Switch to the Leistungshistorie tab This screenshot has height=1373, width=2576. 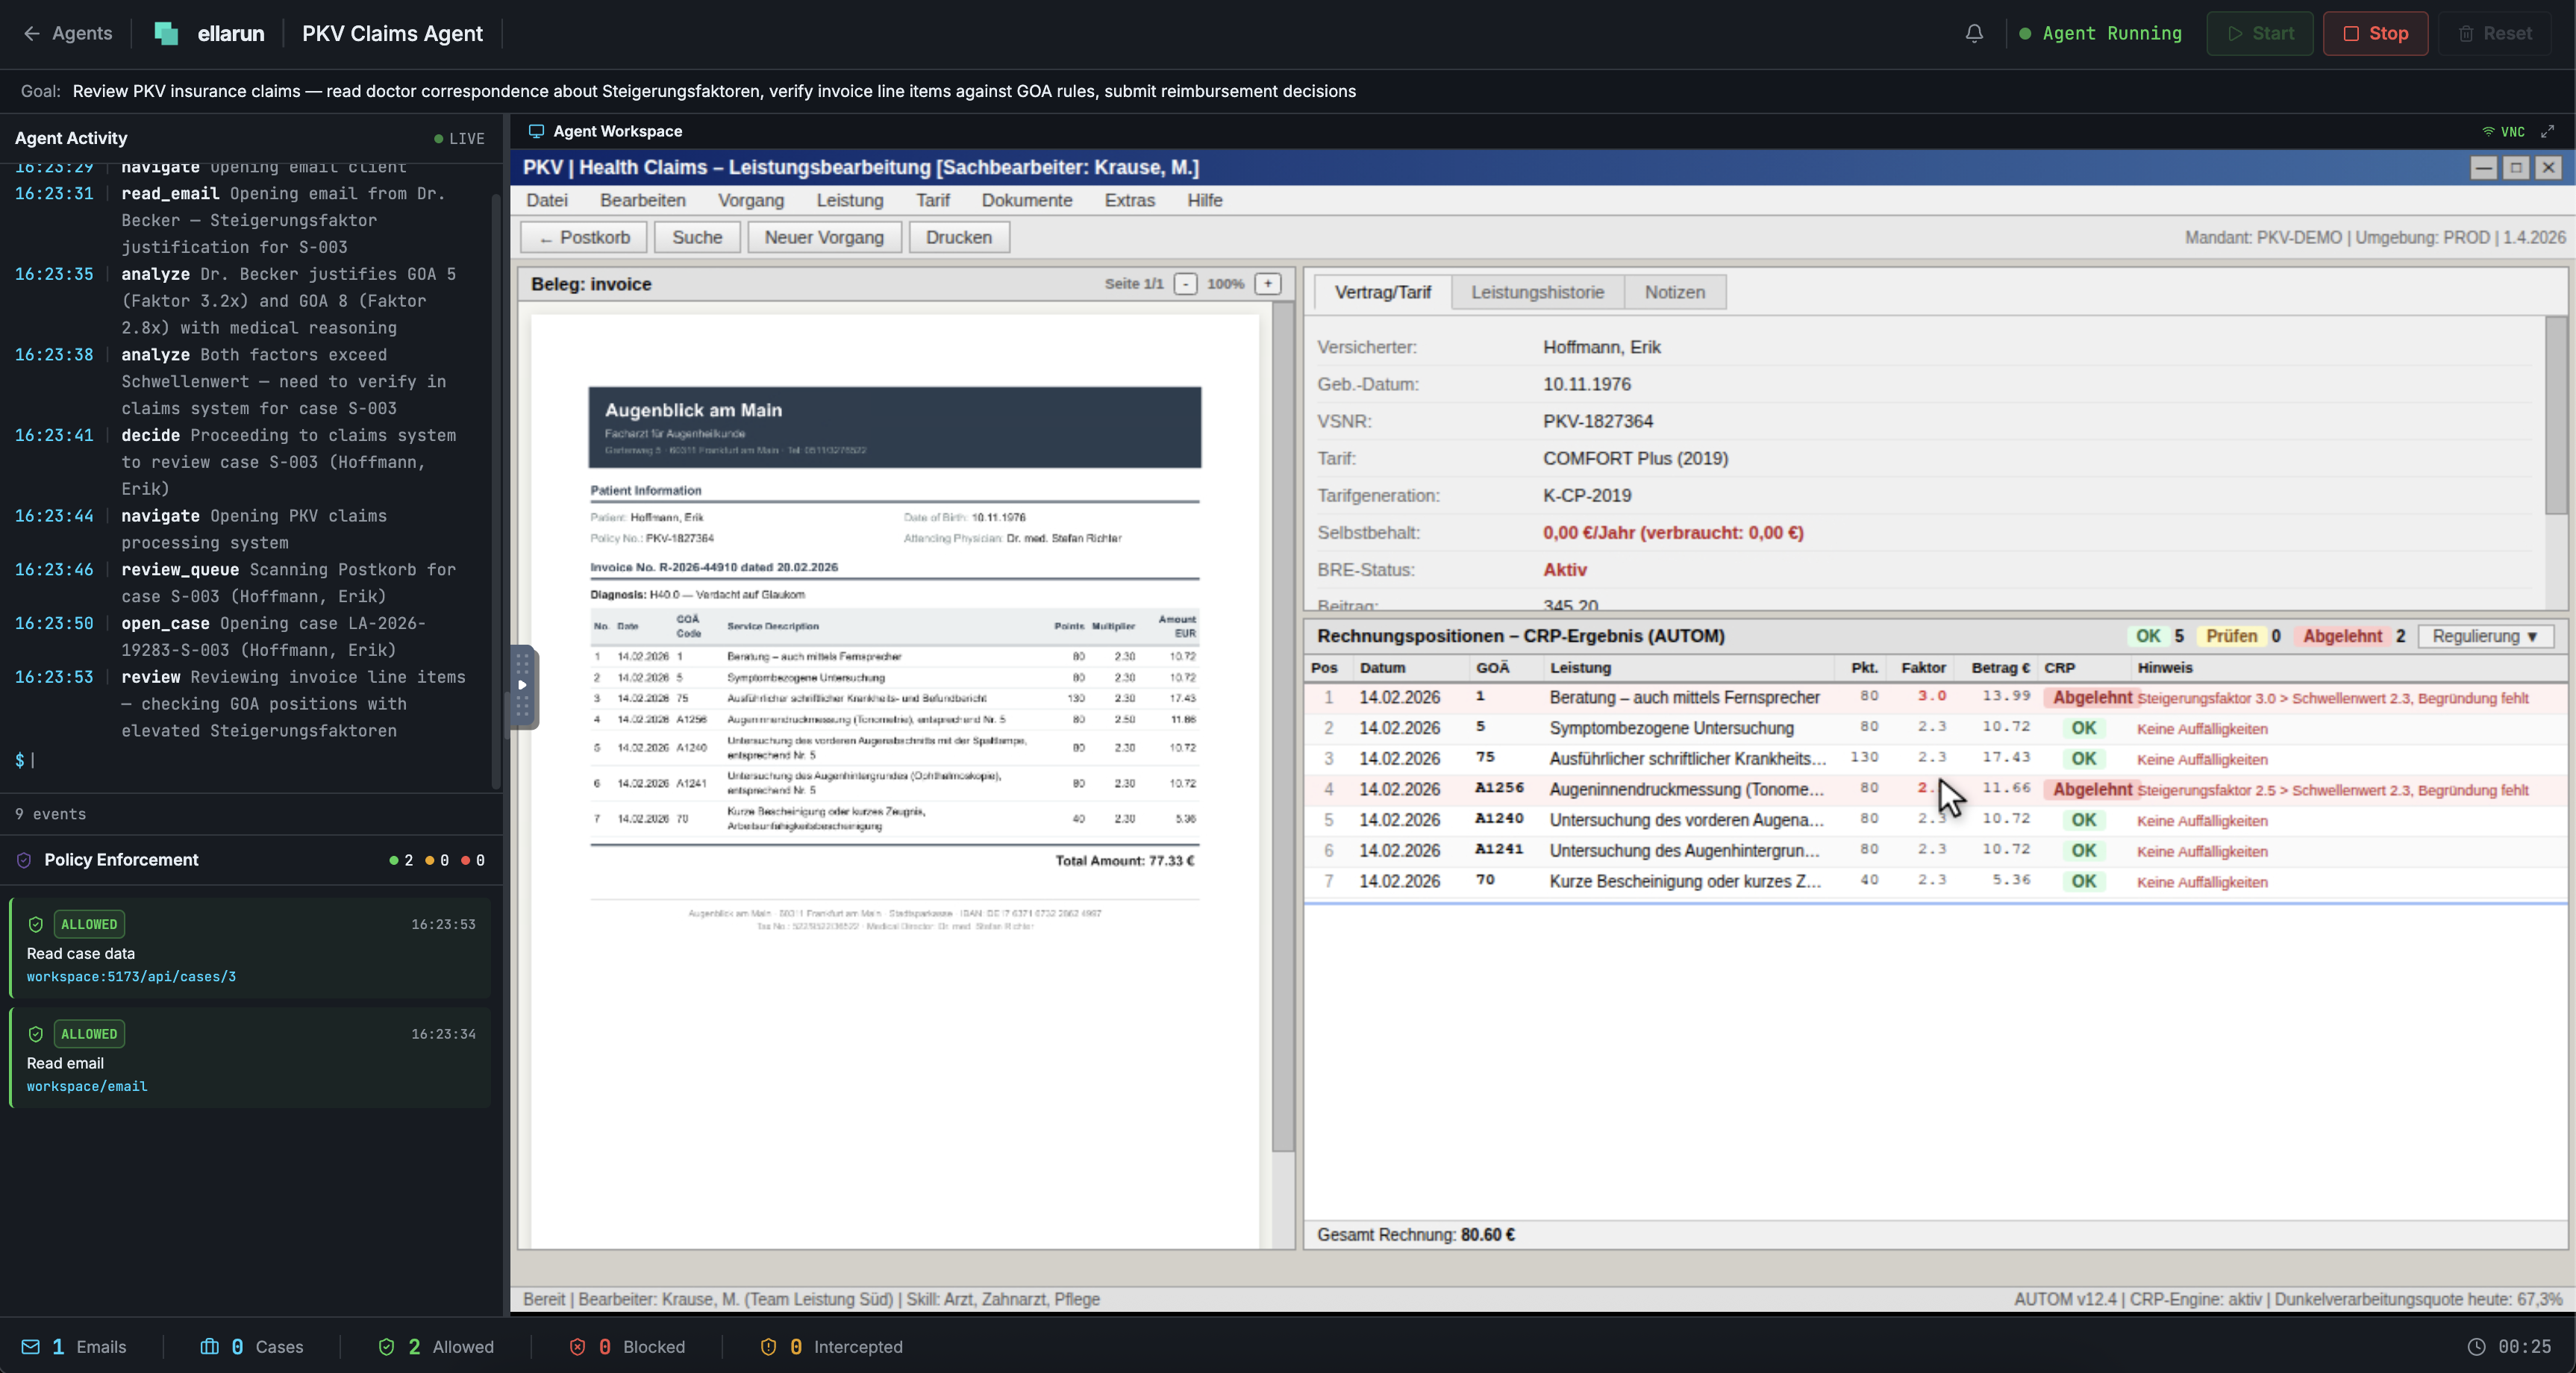tap(1537, 292)
